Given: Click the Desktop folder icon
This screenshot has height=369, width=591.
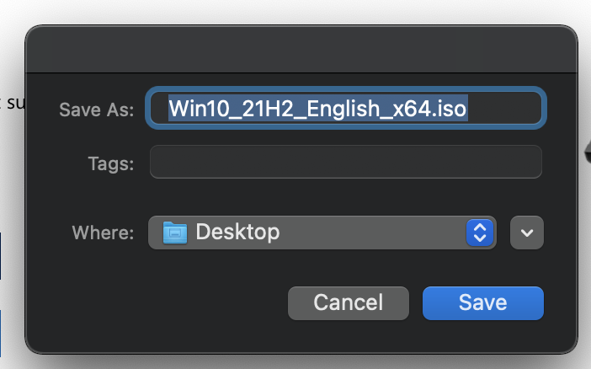Looking at the screenshot, I should (175, 233).
